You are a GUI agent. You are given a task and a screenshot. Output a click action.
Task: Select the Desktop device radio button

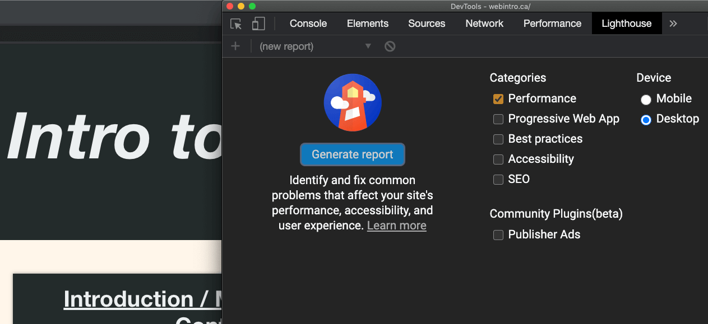click(x=646, y=120)
